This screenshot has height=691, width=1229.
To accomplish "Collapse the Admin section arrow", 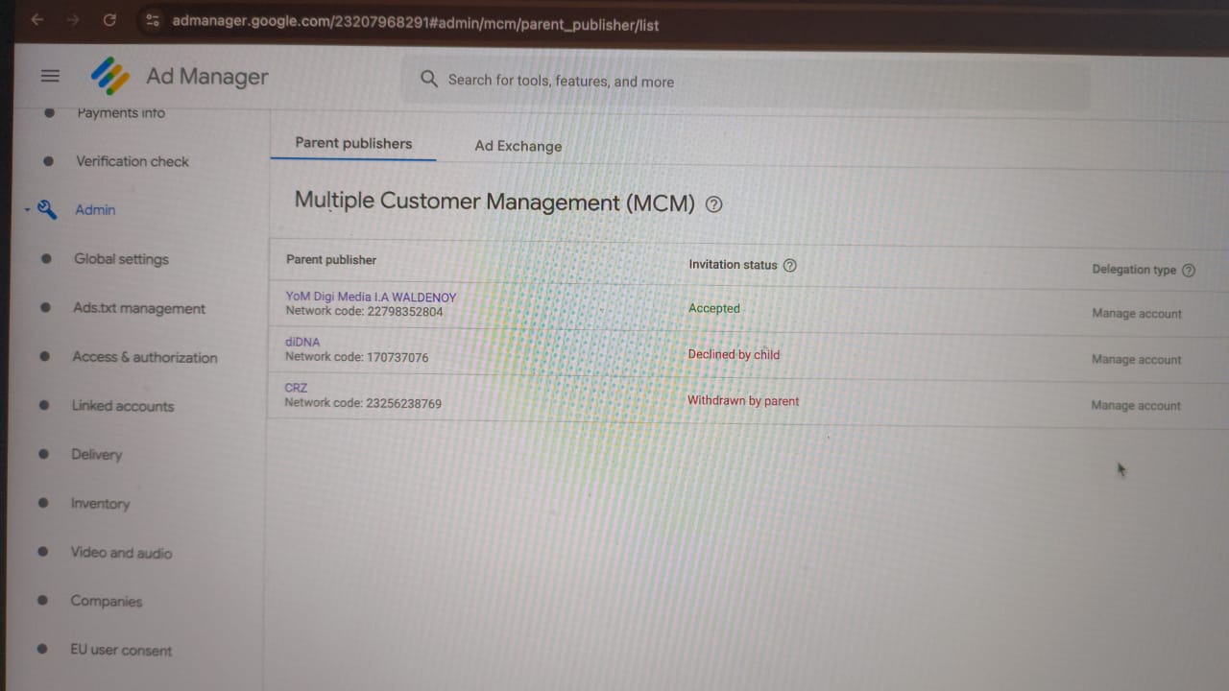I will [27, 209].
